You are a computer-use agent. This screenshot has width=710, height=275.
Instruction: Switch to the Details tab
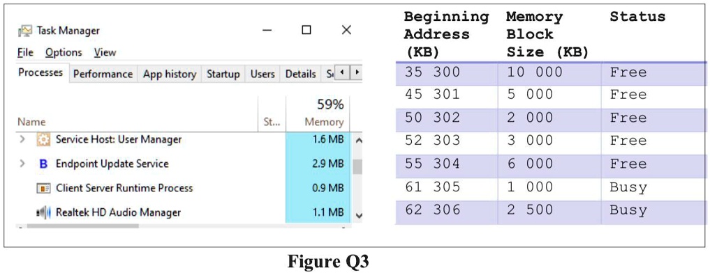[301, 74]
